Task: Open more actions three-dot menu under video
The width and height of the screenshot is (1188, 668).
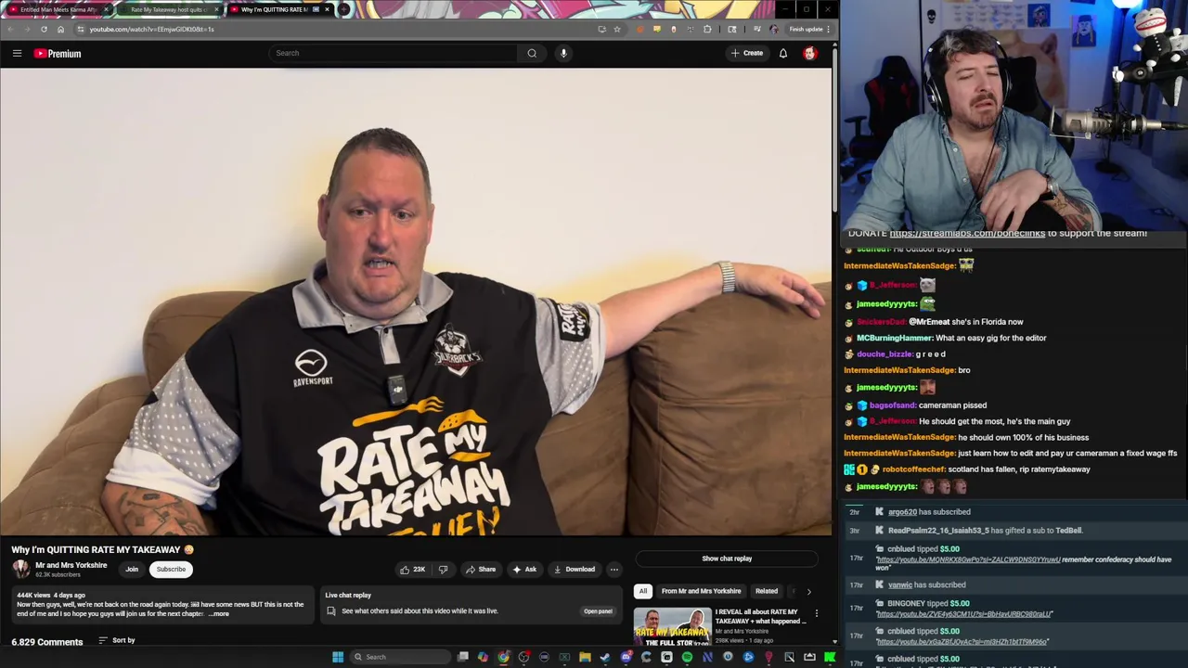Action: 614,570
